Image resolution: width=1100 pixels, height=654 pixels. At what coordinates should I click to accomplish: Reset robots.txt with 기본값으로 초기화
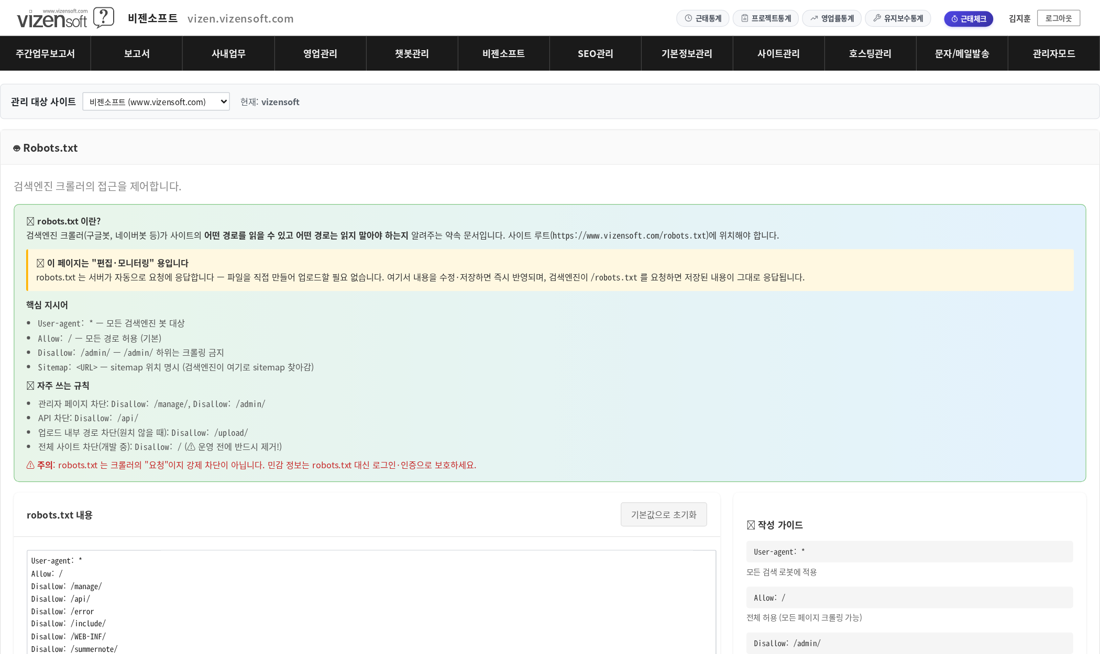click(x=664, y=515)
